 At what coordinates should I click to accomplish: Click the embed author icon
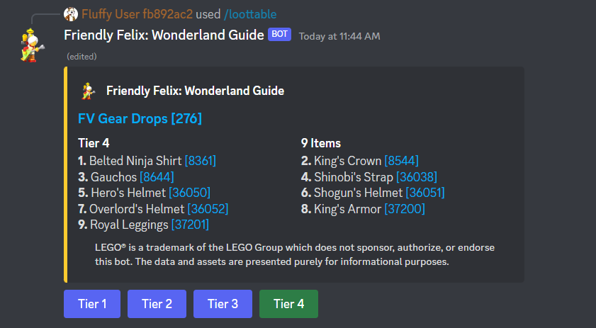pyautogui.click(x=88, y=91)
